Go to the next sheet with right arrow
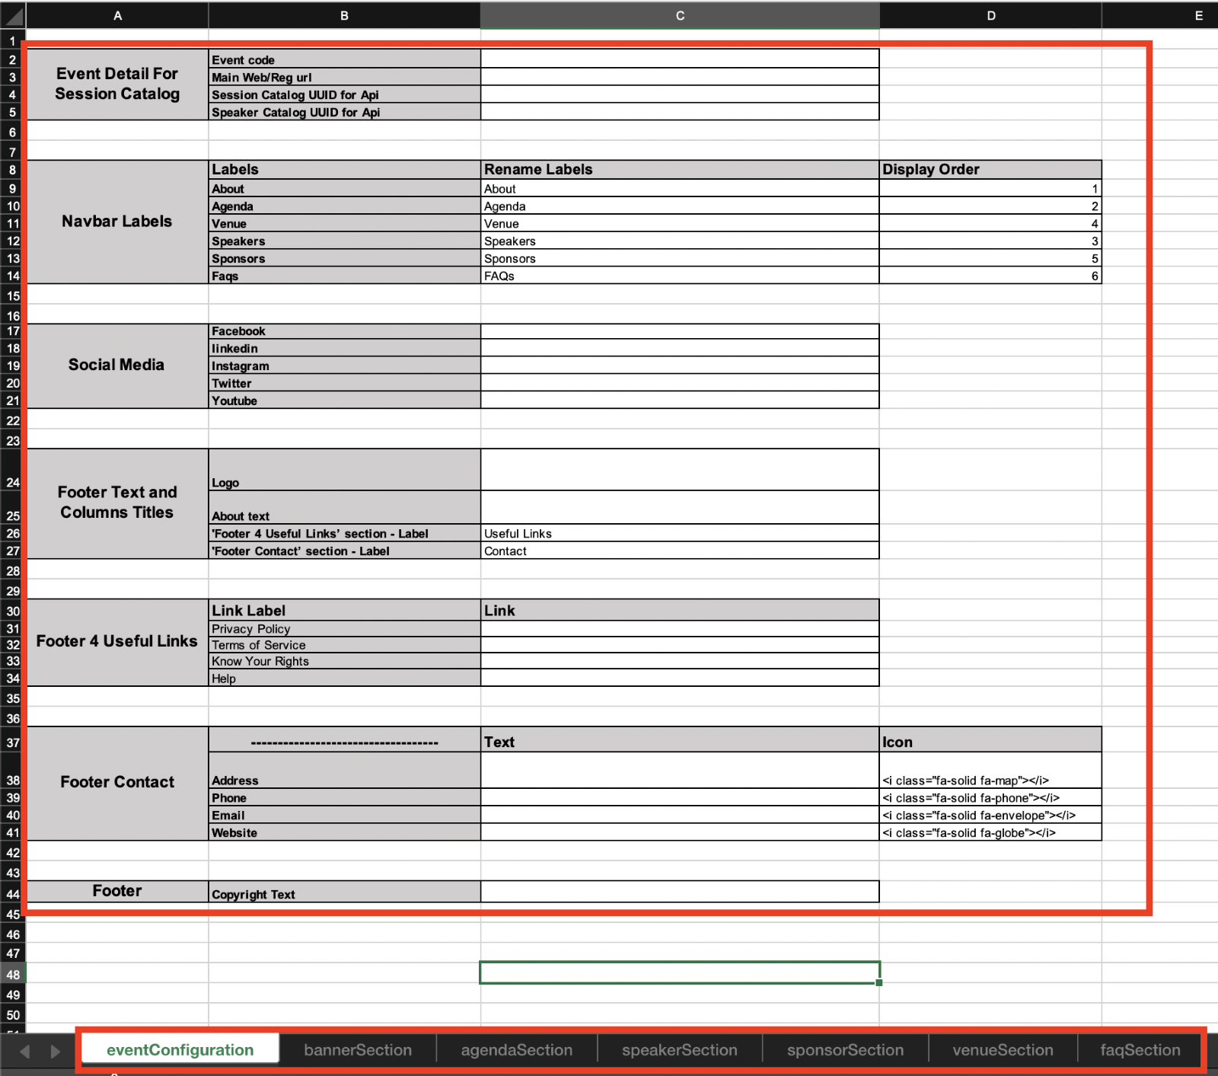1218x1076 pixels. pyautogui.click(x=55, y=1052)
